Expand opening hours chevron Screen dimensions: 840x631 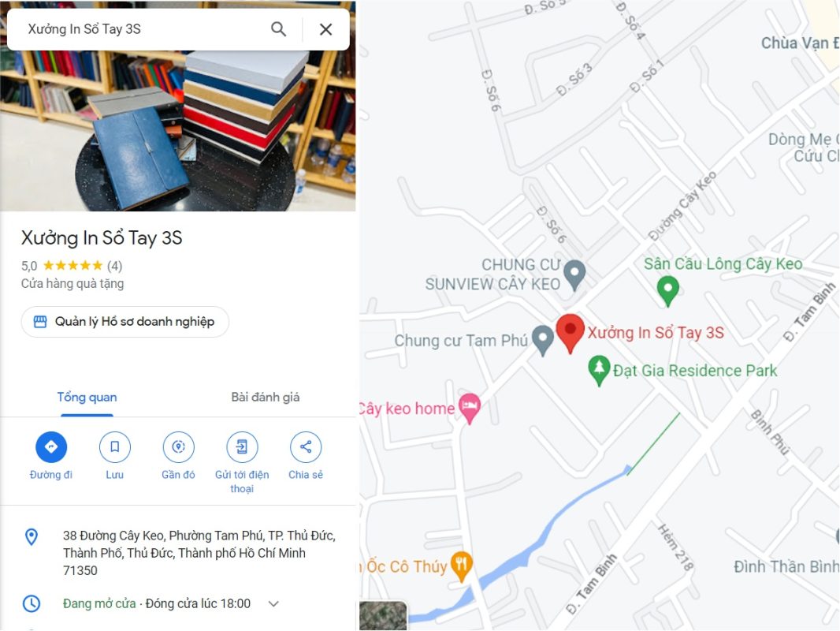click(x=273, y=603)
